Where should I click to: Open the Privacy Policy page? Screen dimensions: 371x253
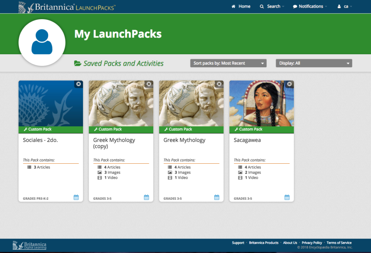(312, 243)
